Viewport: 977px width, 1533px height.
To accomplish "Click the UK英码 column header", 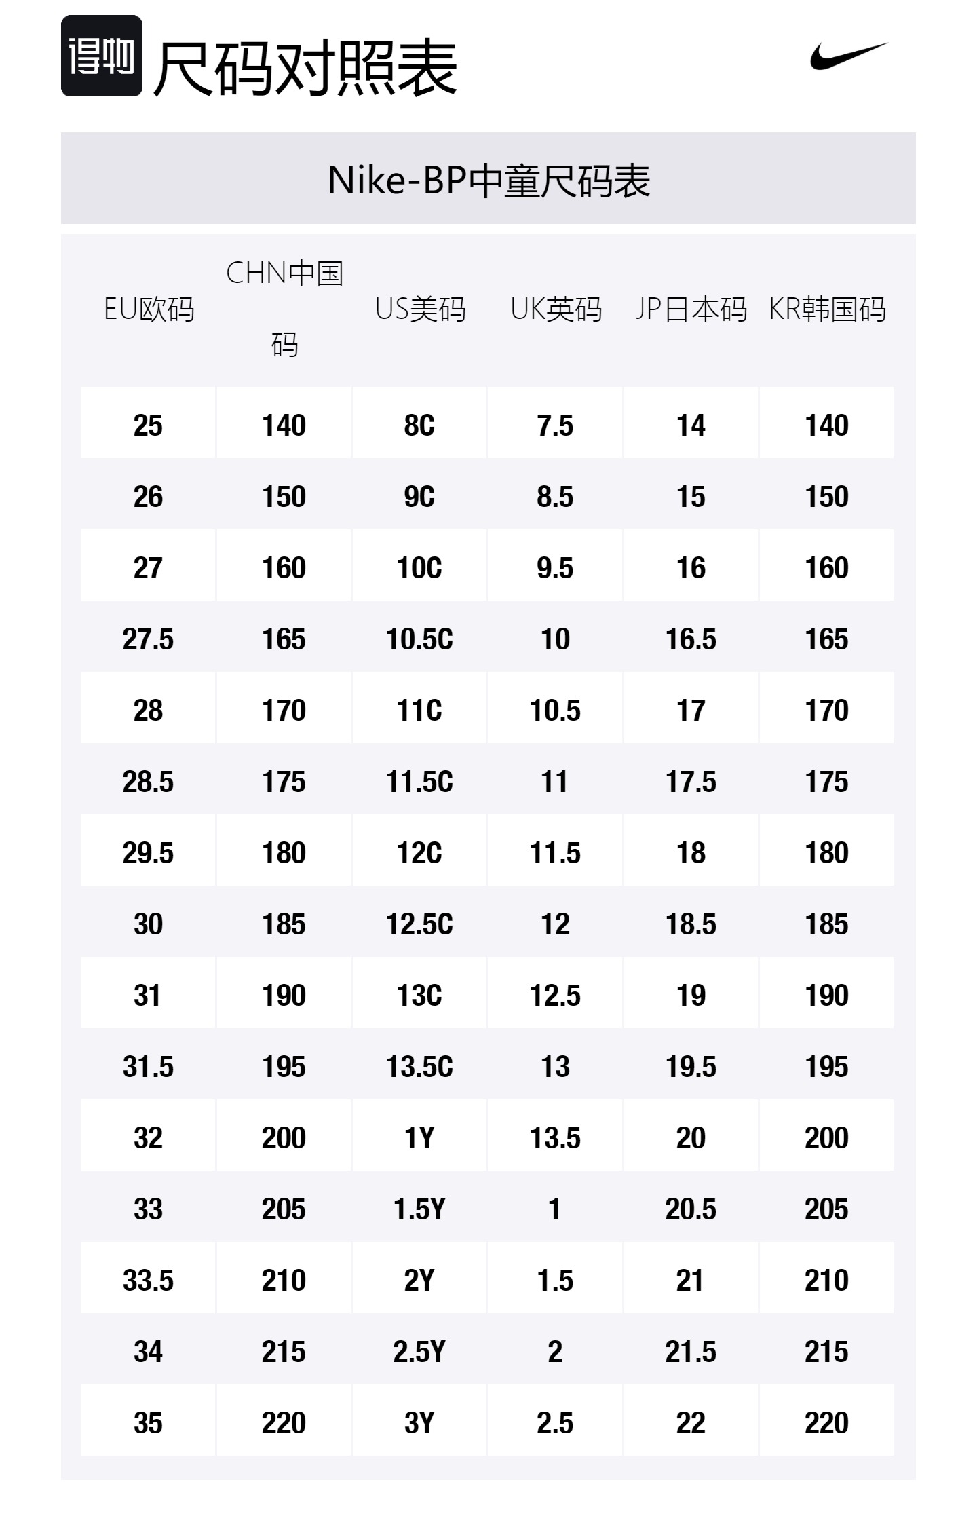I will point(556,309).
